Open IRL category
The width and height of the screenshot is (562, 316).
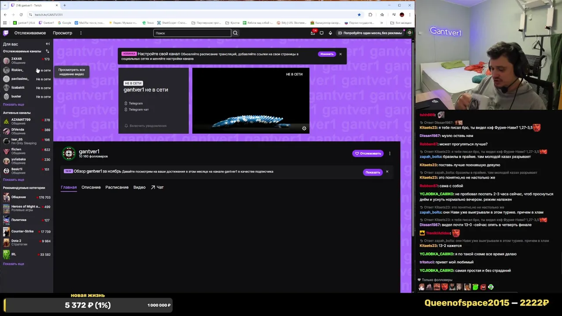click(26, 254)
